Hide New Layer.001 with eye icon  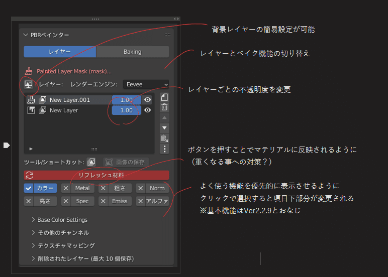[147, 99]
